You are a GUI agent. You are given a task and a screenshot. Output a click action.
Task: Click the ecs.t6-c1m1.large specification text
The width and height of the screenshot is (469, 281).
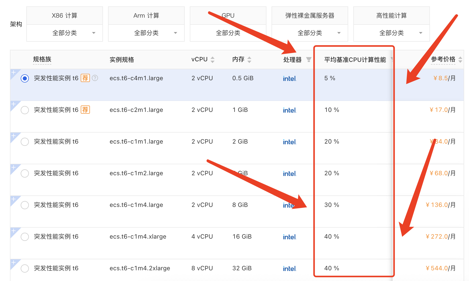(136, 142)
